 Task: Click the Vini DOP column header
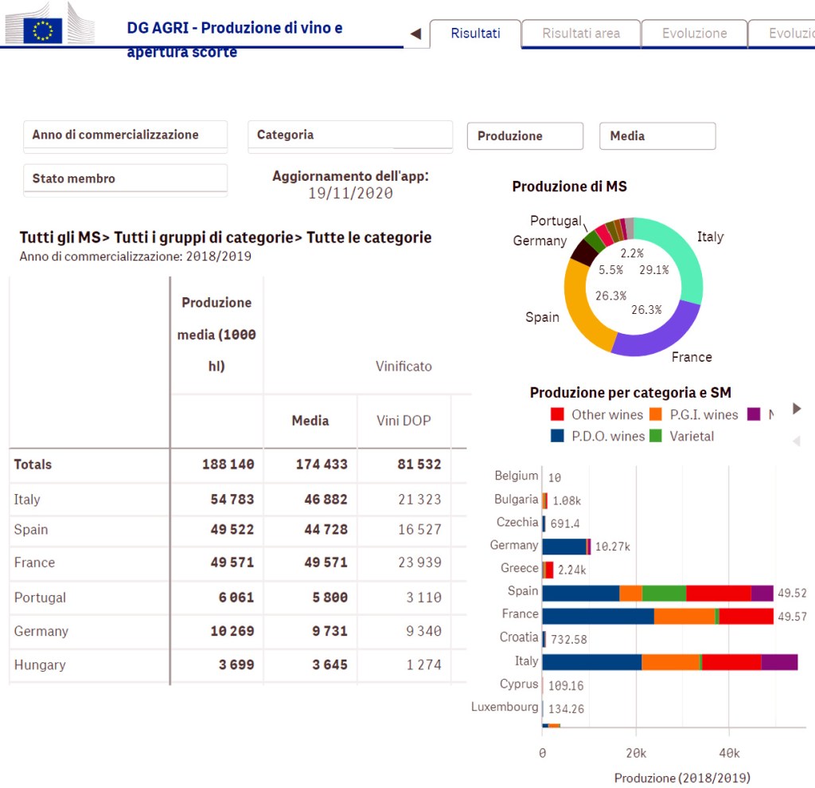click(404, 421)
